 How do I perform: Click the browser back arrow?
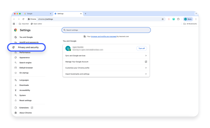14,19
